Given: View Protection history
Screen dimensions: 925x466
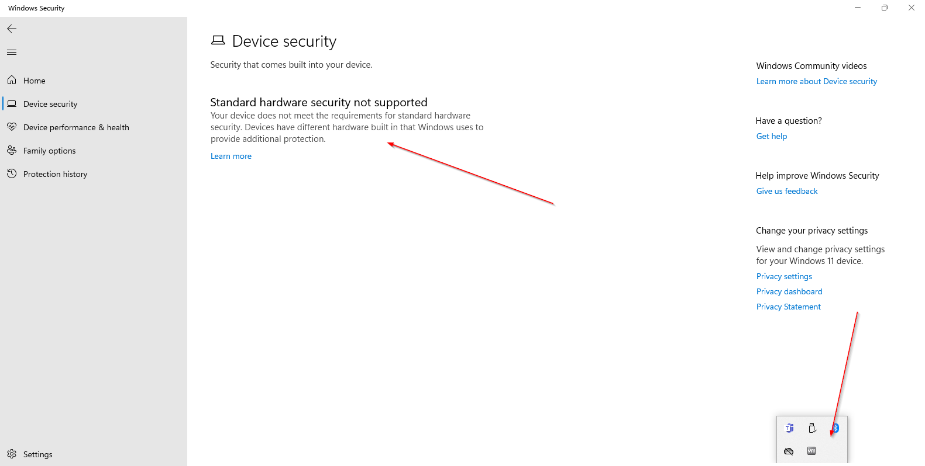Looking at the screenshot, I should pos(55,174).
